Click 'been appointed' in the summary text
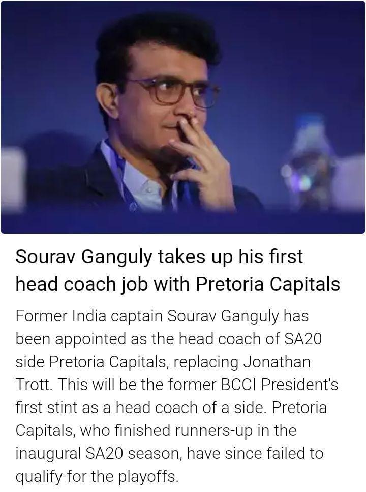 click(x=71, y=339)
